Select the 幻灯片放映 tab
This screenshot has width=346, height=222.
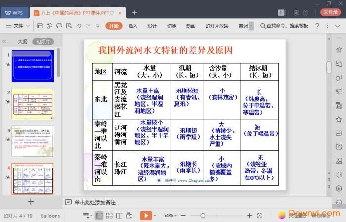(x=217, y=26)
